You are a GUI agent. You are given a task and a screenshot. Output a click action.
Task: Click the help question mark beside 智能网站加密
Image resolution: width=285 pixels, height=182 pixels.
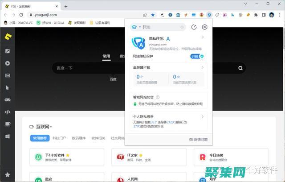click(158, 97)
